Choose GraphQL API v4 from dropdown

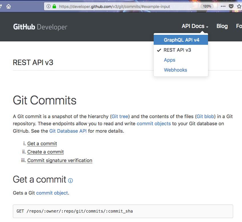(x=181, y=40)
